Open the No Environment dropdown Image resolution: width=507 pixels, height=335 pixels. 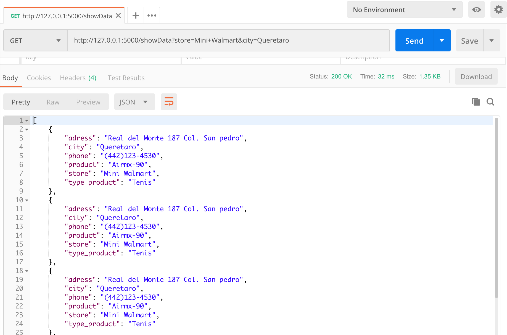(405, 10)
